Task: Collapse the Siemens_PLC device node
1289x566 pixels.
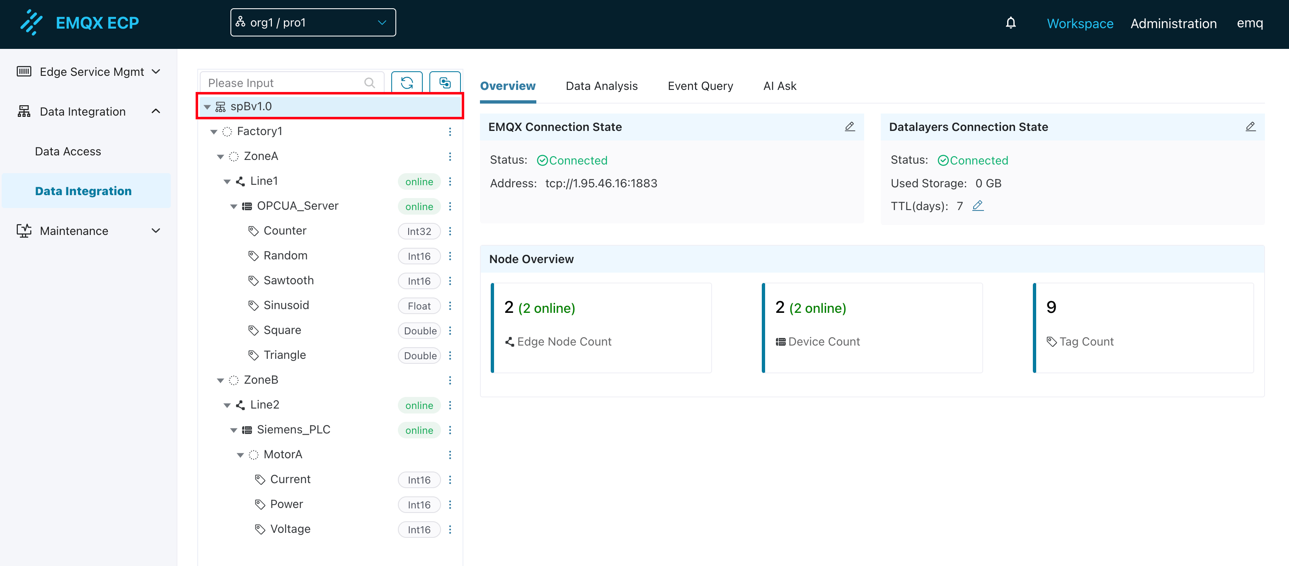Action: (233, 431)
